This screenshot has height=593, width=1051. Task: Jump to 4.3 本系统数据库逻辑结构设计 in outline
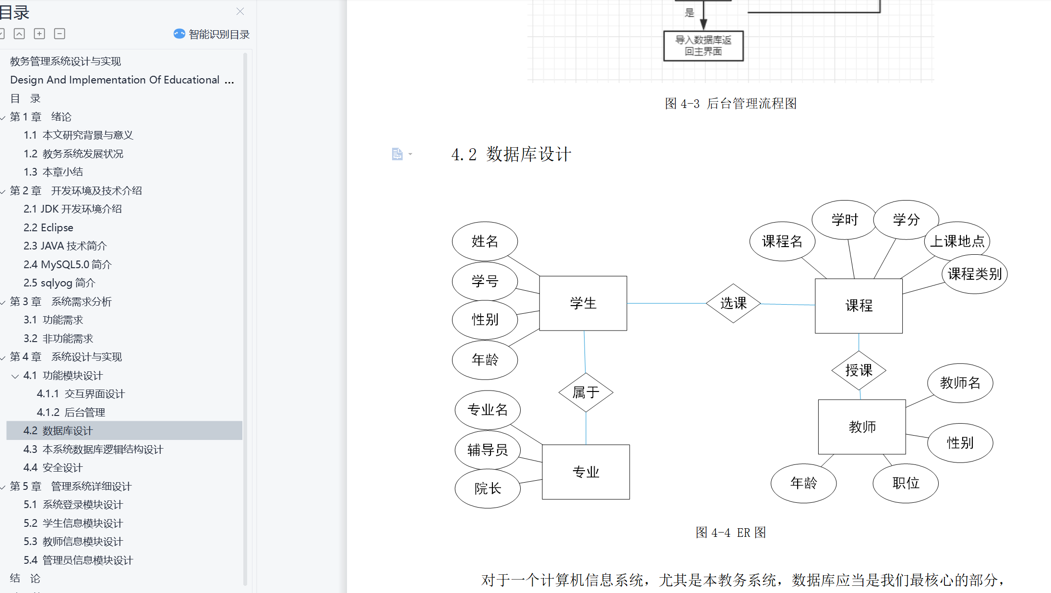click(94, 450)
